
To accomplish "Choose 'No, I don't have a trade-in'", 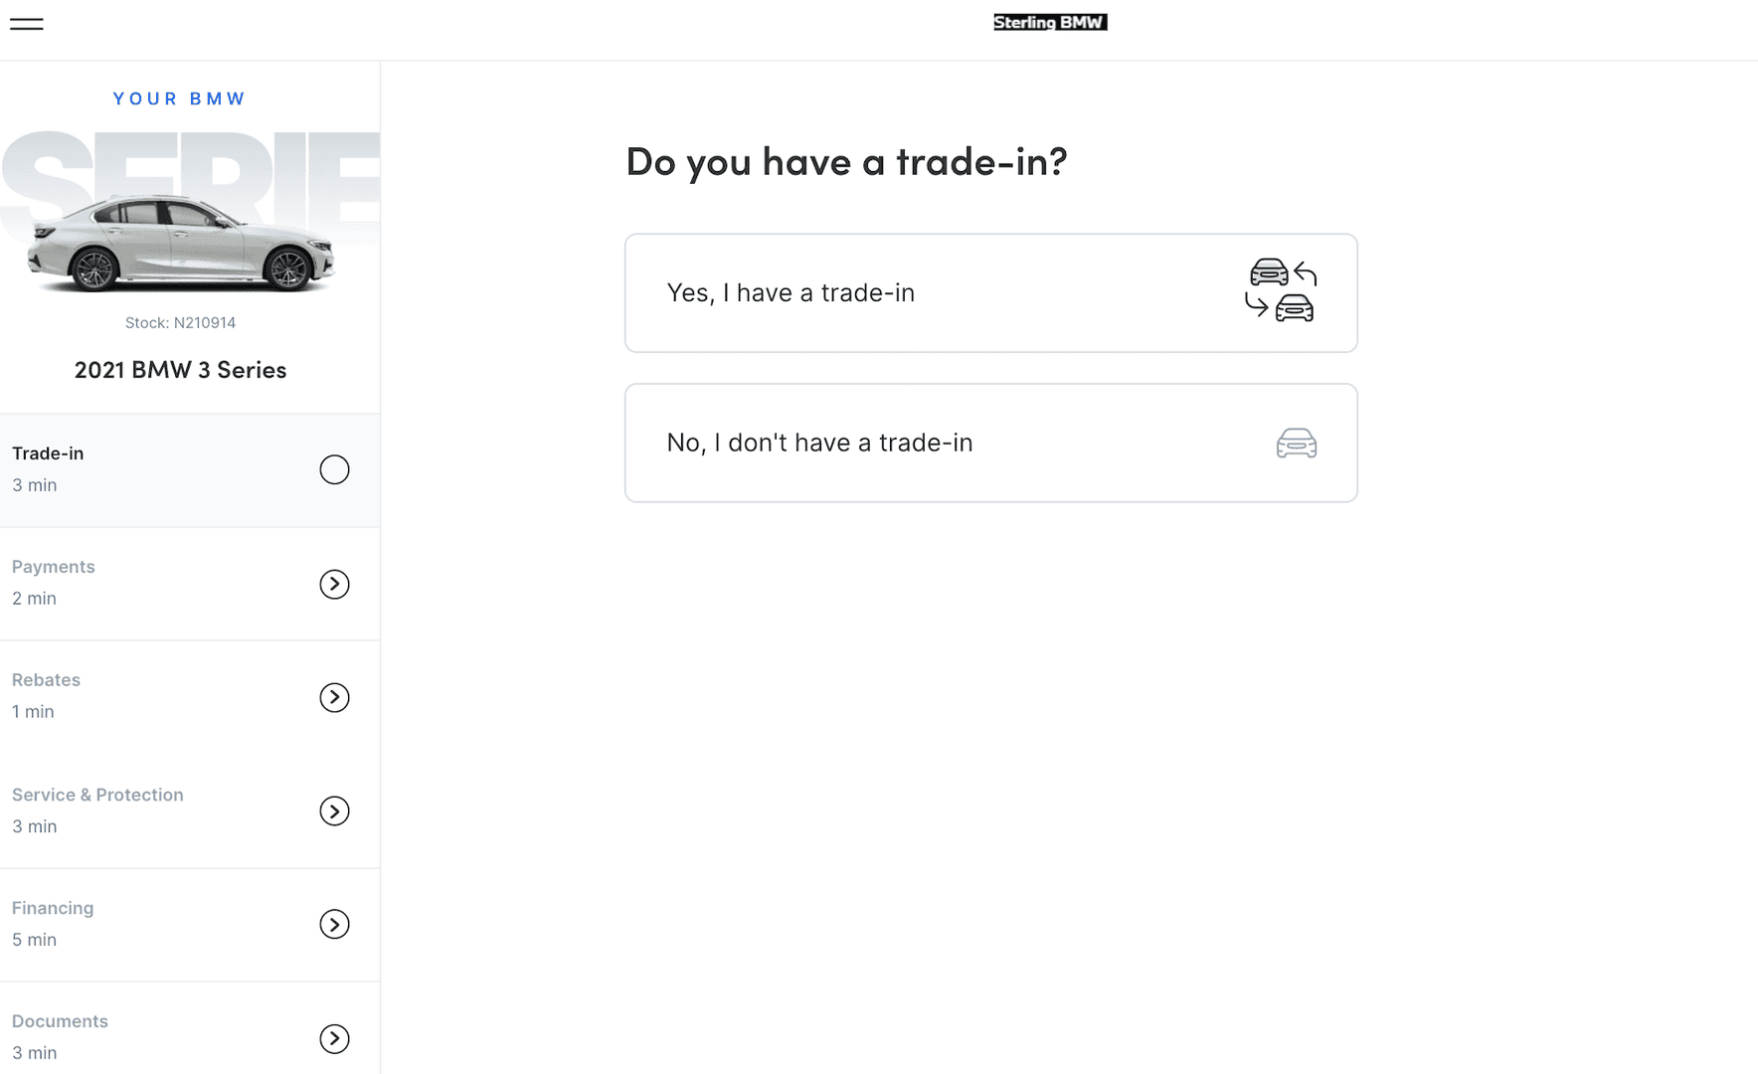I will (990, 443).
